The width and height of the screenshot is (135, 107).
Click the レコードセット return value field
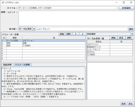82,29
